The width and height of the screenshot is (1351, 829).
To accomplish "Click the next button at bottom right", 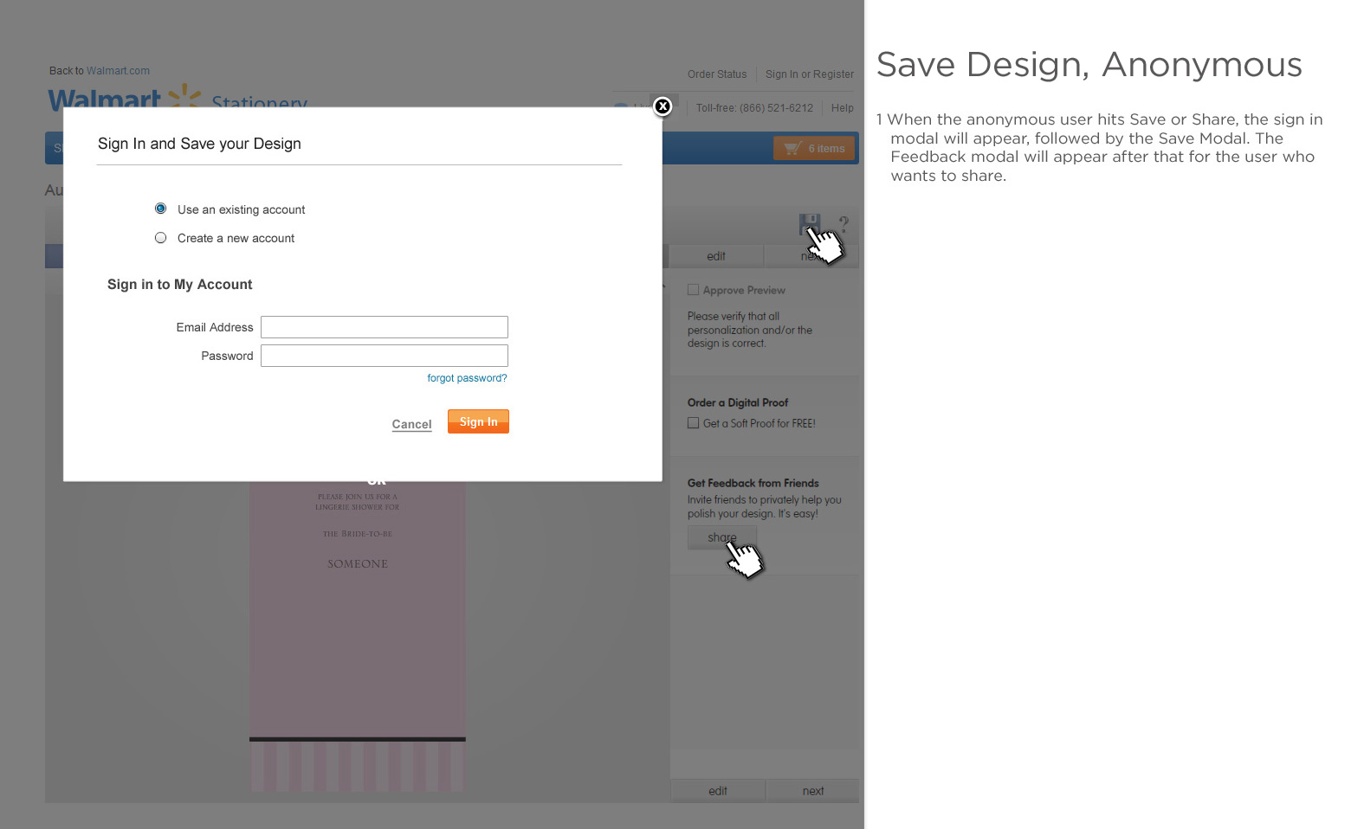I will tap(812, 790).
